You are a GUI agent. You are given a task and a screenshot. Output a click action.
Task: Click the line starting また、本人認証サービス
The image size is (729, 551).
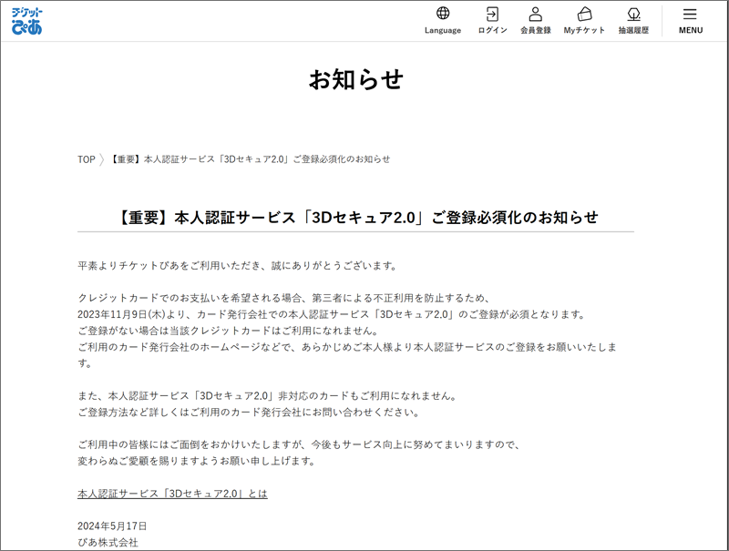[x=269, y=396]
